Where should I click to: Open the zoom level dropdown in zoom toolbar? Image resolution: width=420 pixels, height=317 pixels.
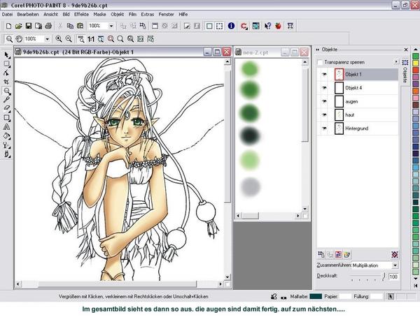(47, 39)
